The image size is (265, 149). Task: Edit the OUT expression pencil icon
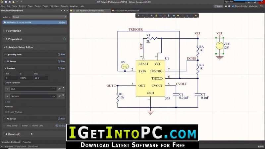click(60, 89)
